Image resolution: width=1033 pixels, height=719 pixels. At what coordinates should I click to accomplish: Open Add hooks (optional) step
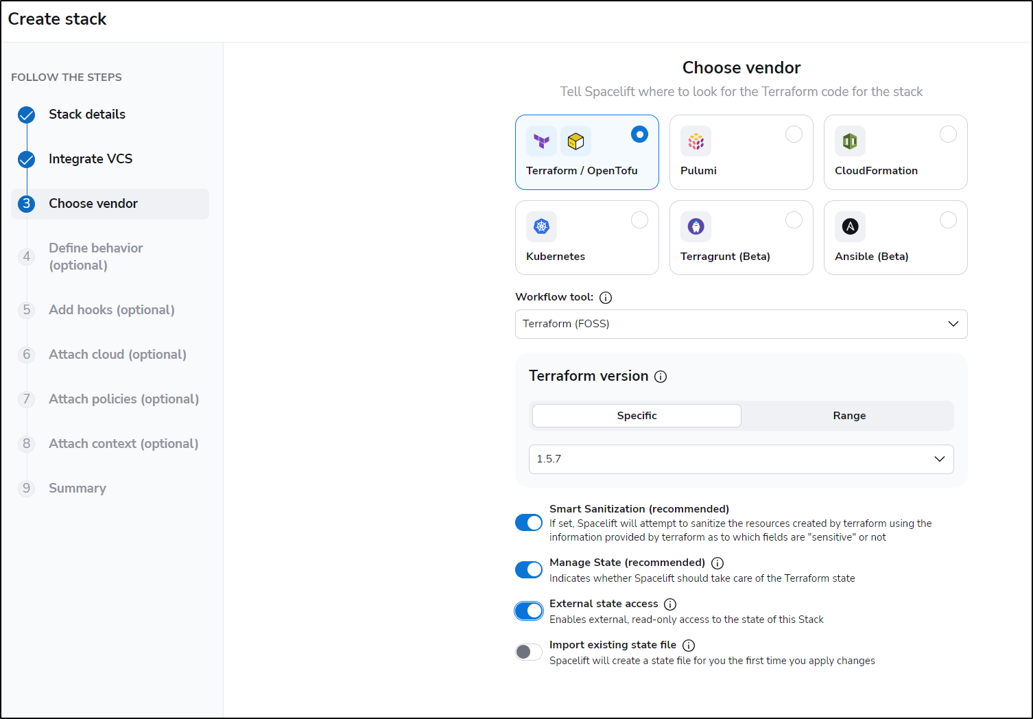click(x=112, y=310)
